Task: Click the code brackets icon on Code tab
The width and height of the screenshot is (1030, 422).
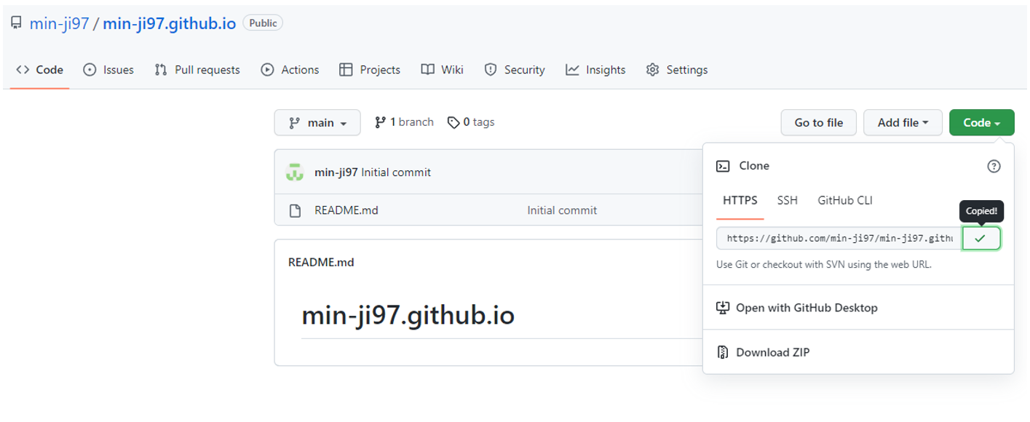Action: [23, 70]
